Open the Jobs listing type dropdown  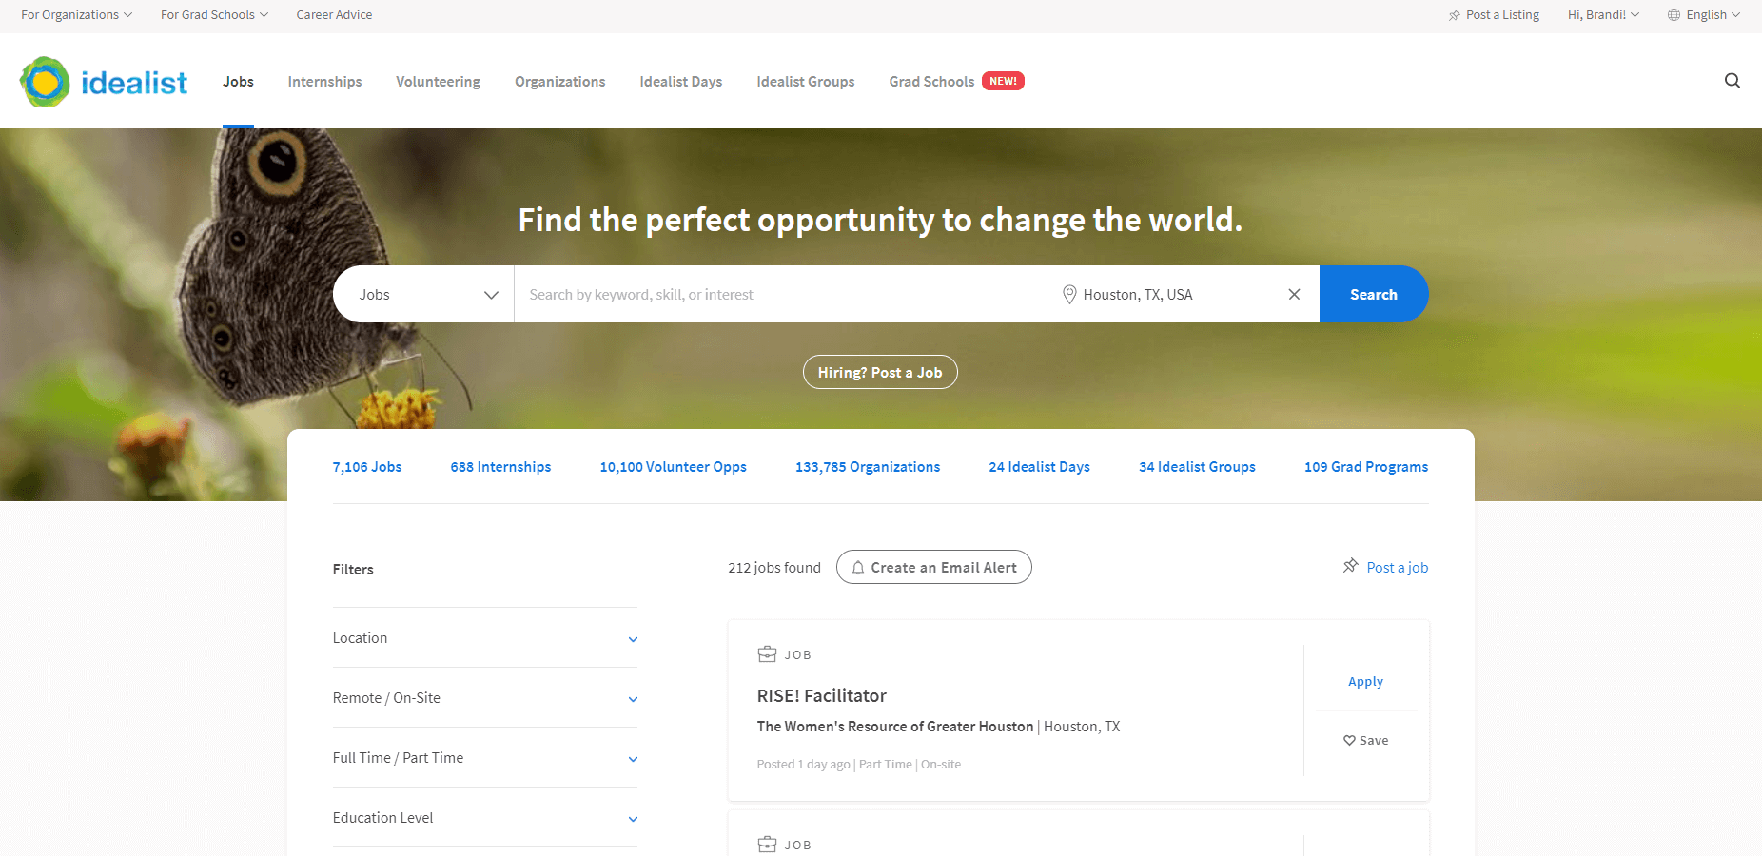[423, 294]
